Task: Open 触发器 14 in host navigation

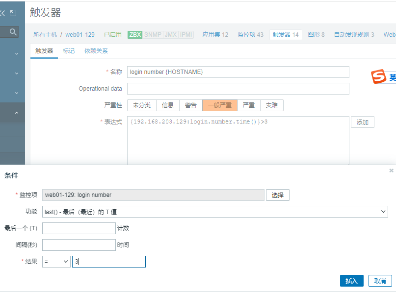Action: pos(286,35)
